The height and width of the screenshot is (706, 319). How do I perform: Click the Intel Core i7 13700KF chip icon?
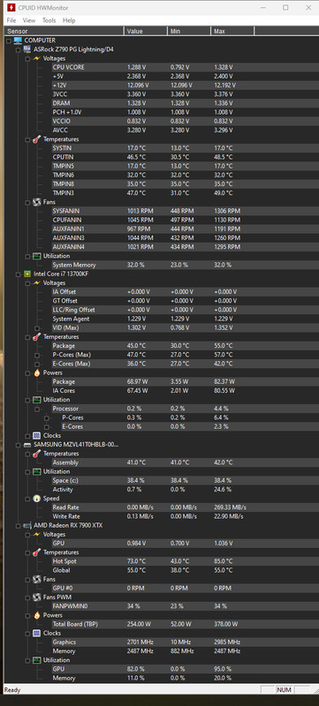27,274
